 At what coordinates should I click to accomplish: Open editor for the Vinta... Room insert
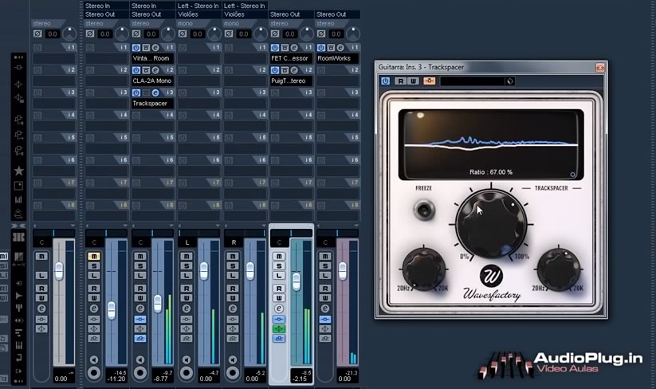coord(155,48)
